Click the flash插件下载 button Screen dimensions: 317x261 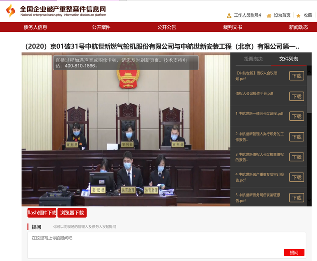pyautogui.click(x=42, y=212)
